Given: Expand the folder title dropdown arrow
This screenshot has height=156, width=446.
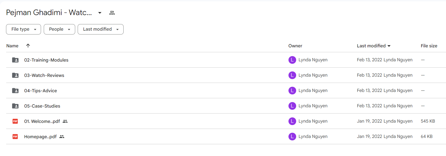Looking at the screenshot, I should coord(100,13).
